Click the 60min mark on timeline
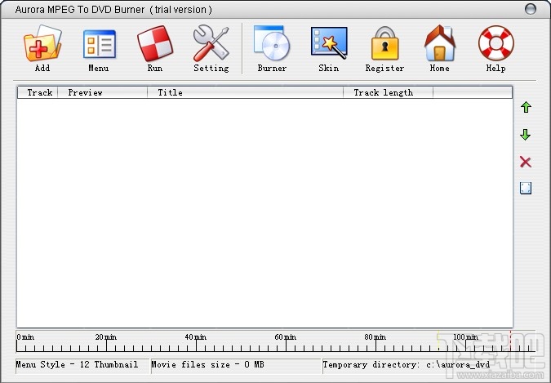This screenshot has width=551, height=383. pos(286,337)
